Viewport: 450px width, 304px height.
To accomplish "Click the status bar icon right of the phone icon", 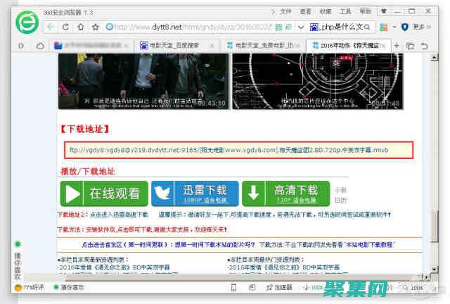I will (x=252, y=287).
